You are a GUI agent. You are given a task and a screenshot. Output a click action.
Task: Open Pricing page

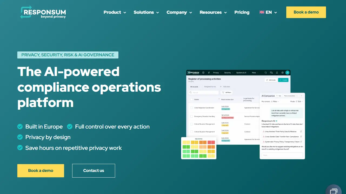(x=242, y=12)
